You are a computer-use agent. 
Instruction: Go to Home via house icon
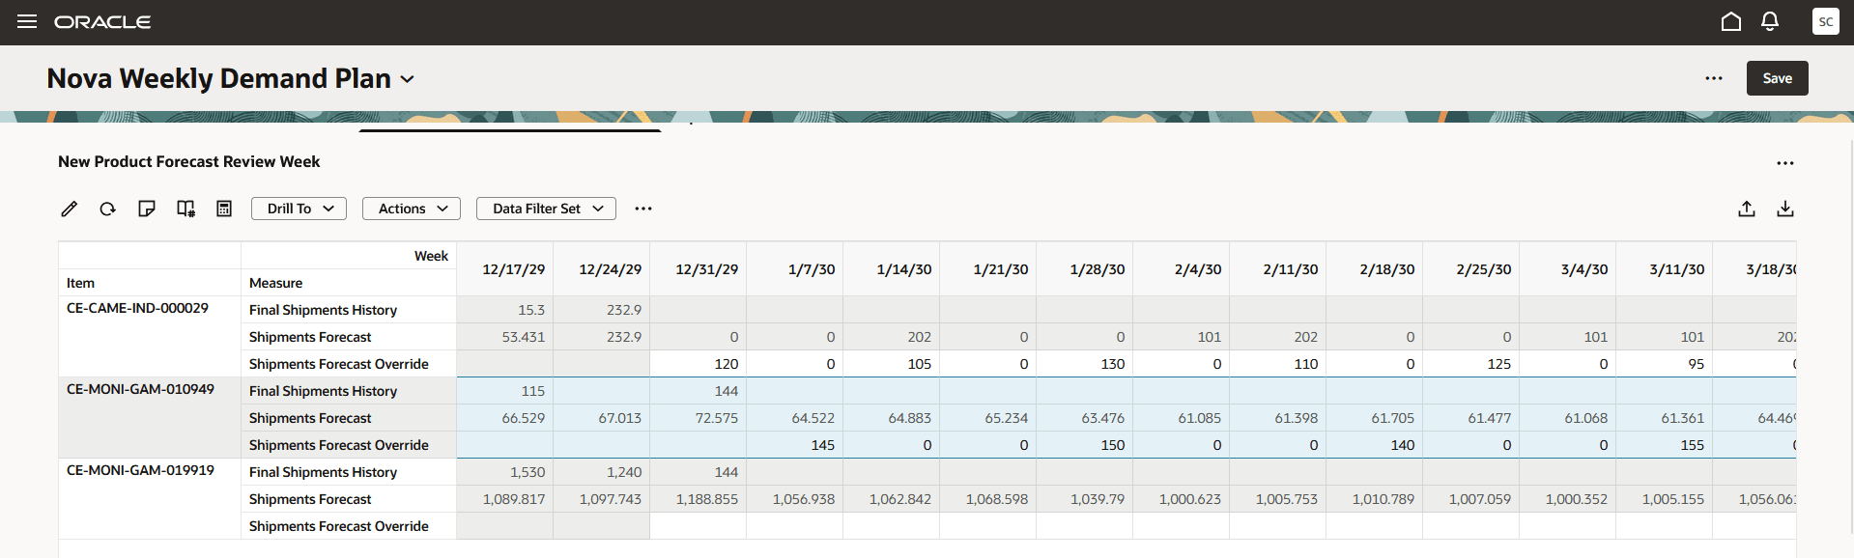tap(1731, 21)
